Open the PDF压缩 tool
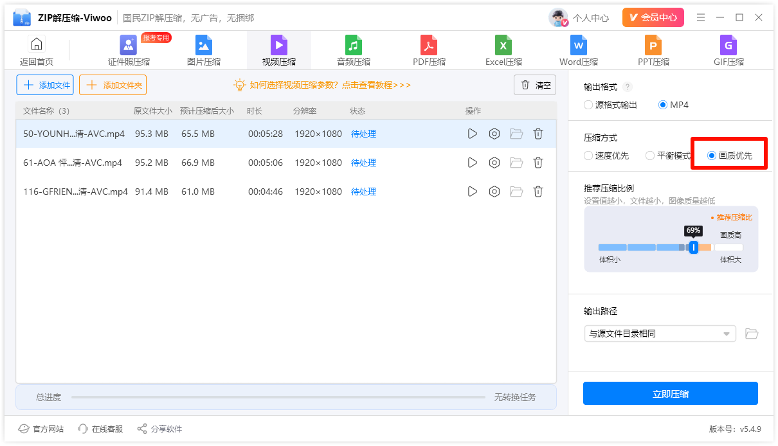Viewport: 778px width, 446px height. 429,51
